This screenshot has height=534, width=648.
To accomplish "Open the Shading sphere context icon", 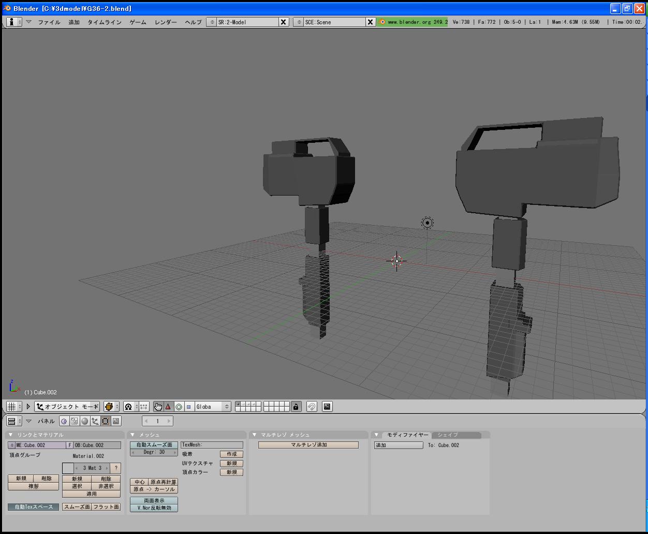I will point(85,421).
